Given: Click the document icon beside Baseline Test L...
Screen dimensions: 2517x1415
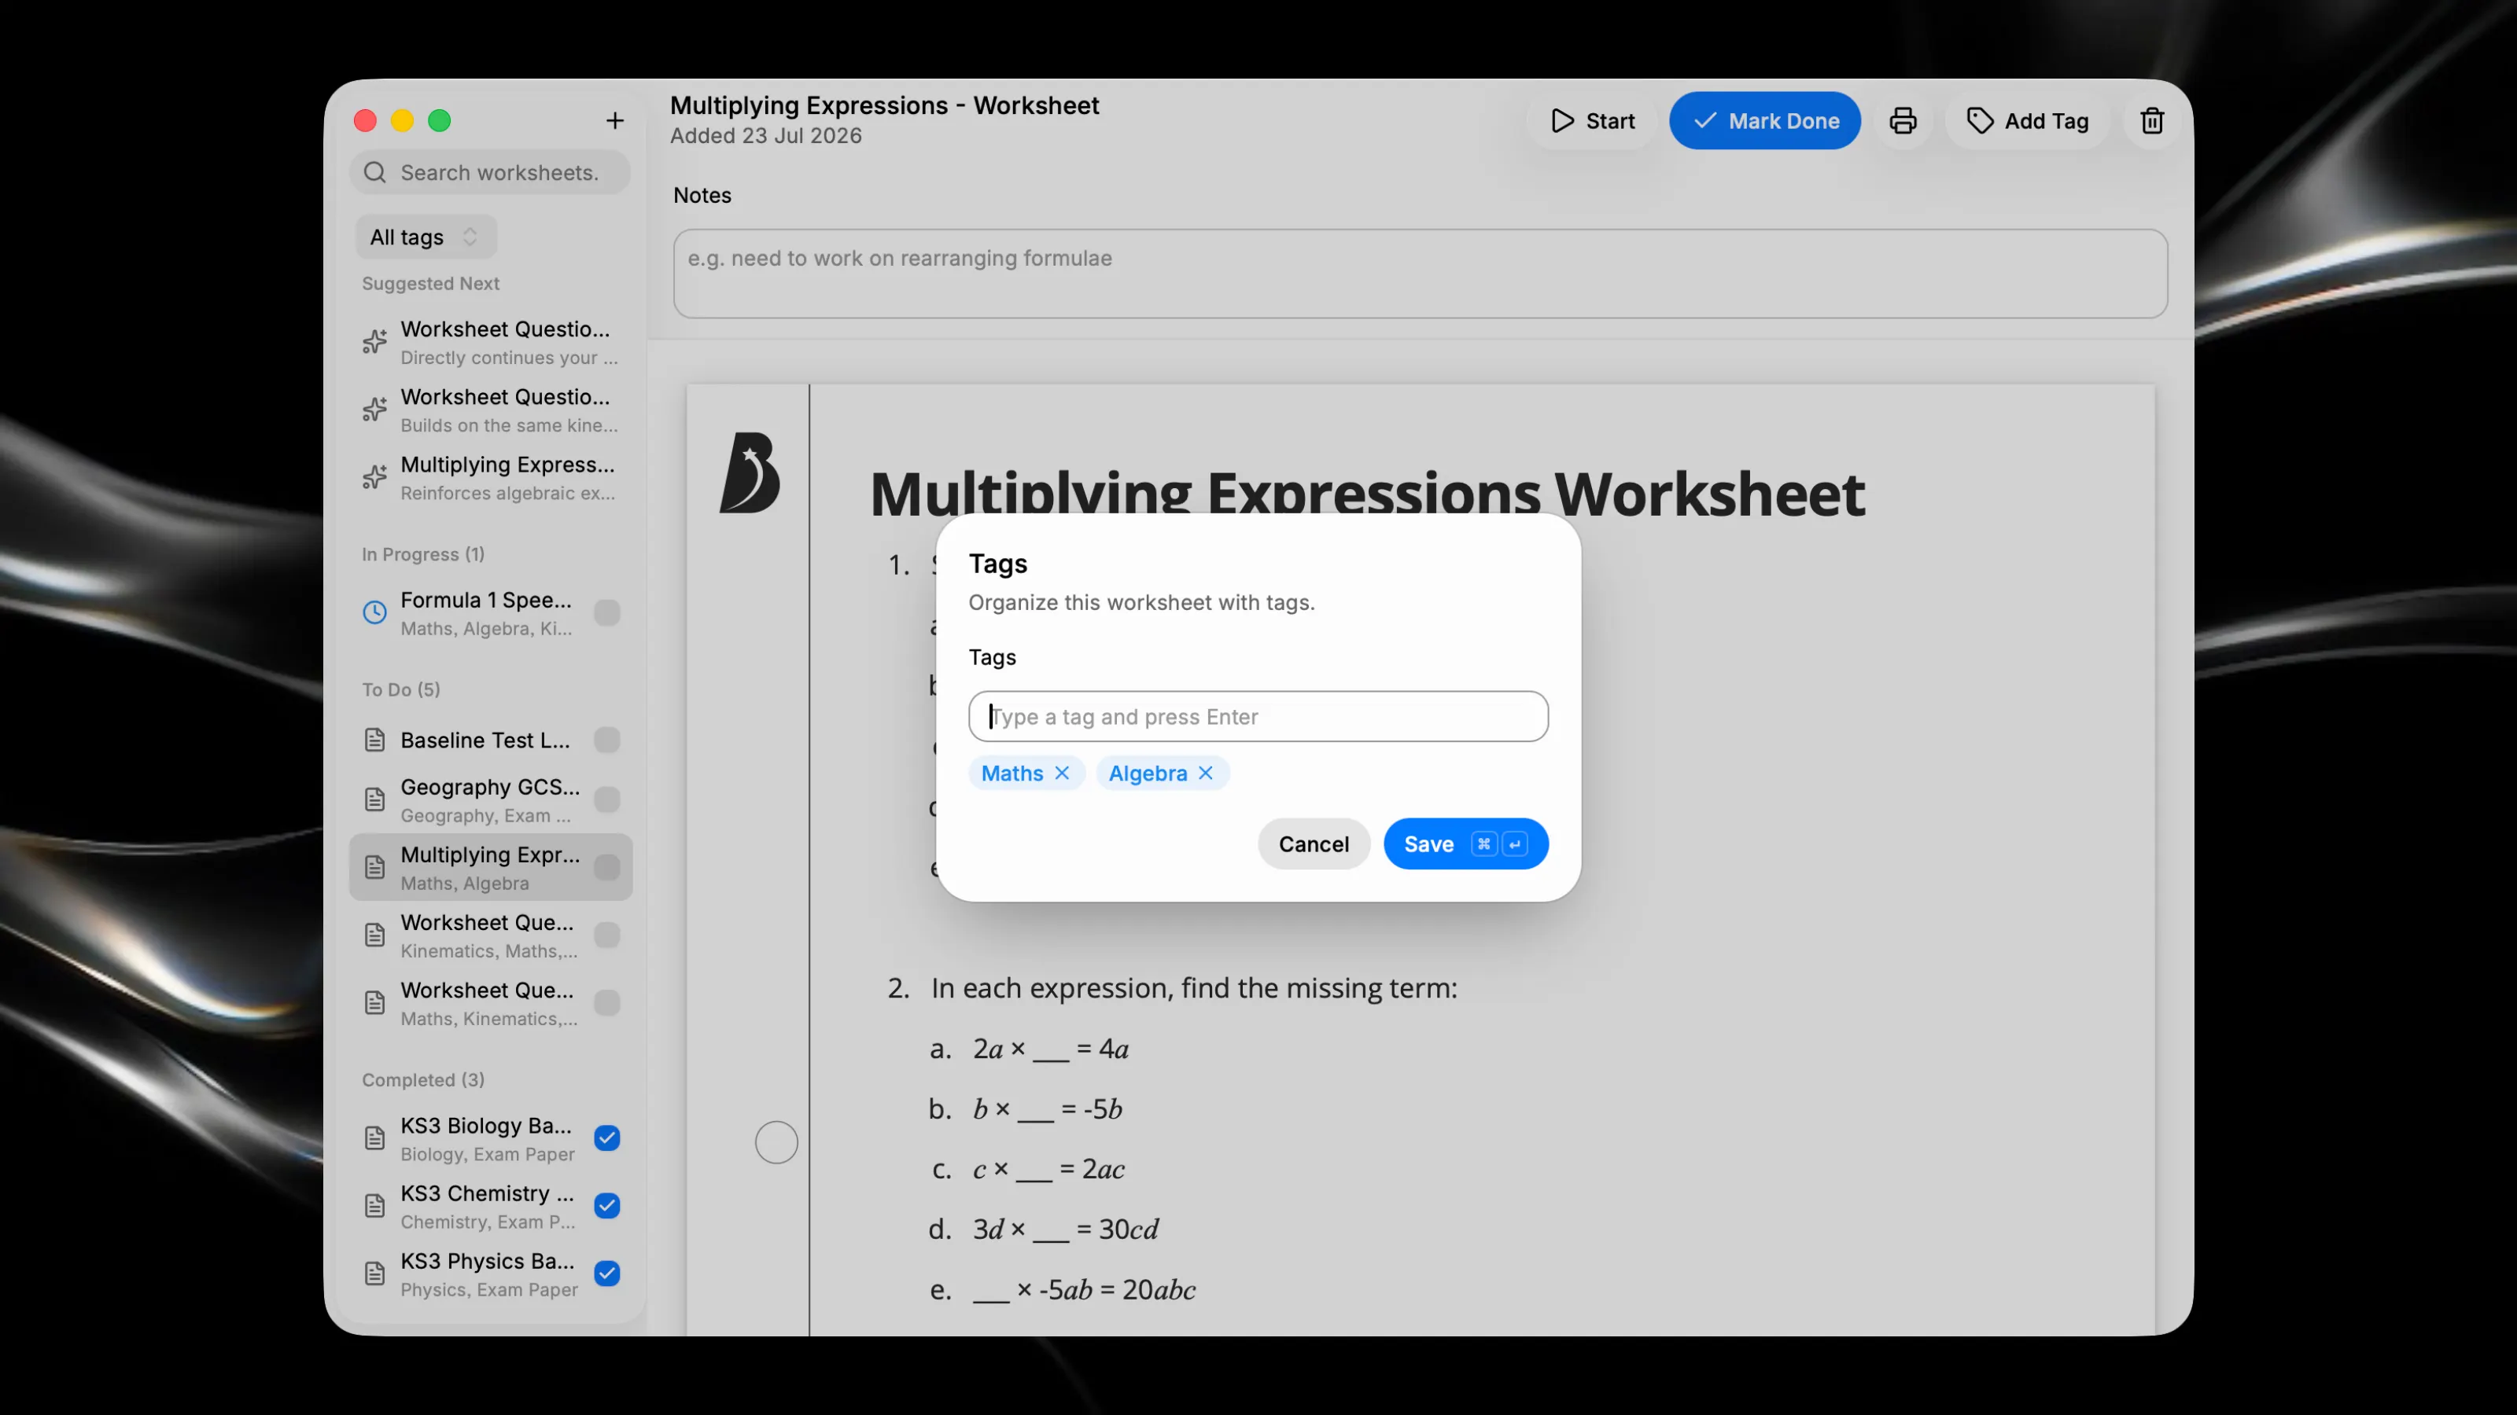Looking at the screenshot, I should pos(375,741).
